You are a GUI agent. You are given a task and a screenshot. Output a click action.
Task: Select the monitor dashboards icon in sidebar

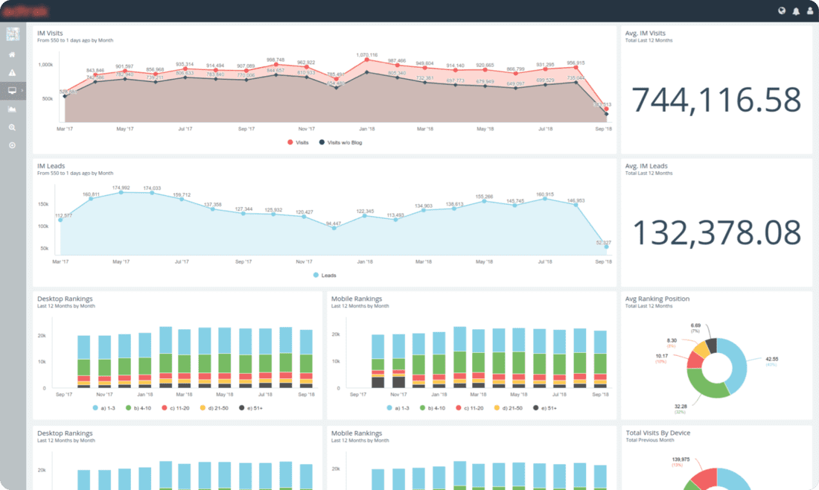pyautogui.click(x=12, y=91)
